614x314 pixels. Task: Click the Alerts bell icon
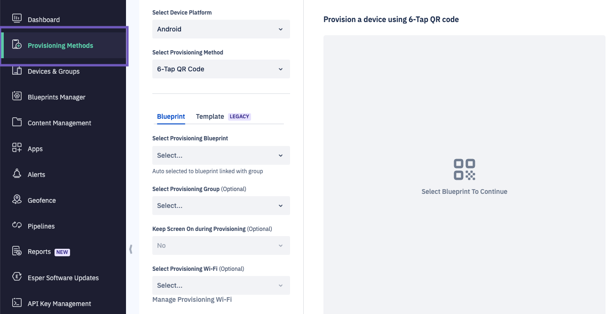point(17,174)
